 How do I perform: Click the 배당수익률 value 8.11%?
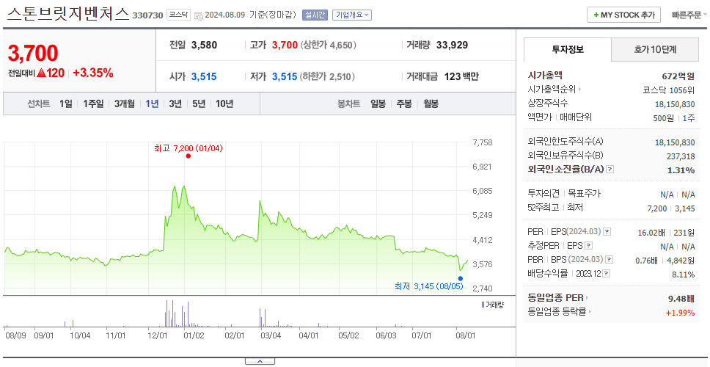684,275
